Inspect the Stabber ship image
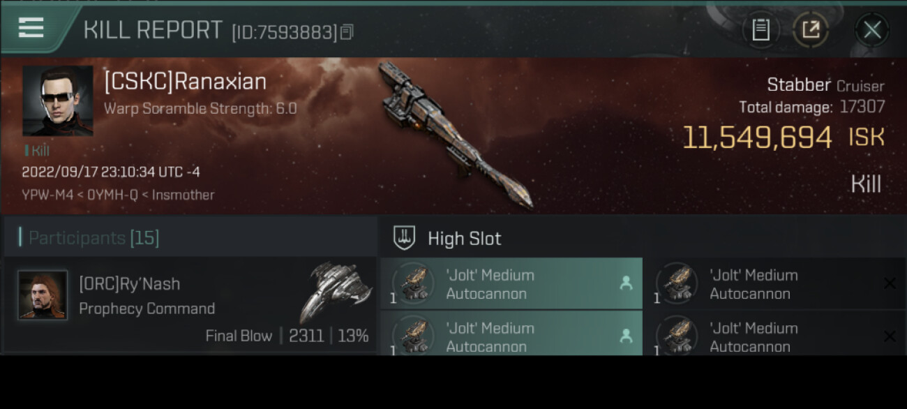907x409 pixels. (x=456, y=134)
